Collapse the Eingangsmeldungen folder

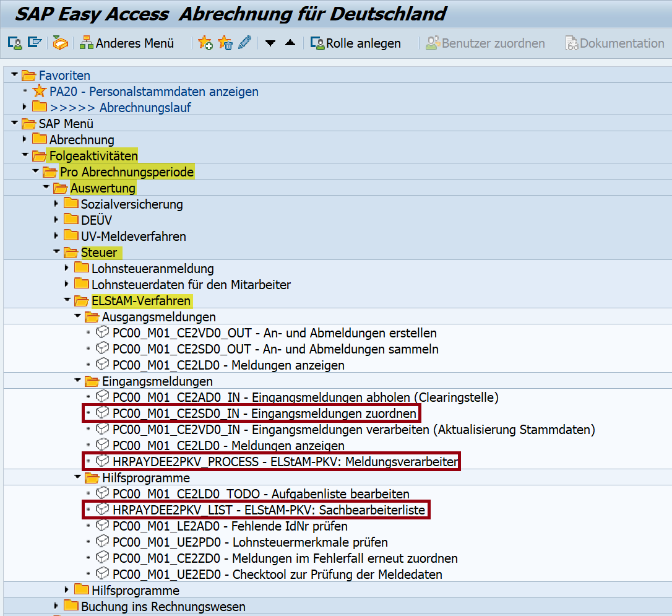pyautogui.click(x=77, y=381)
